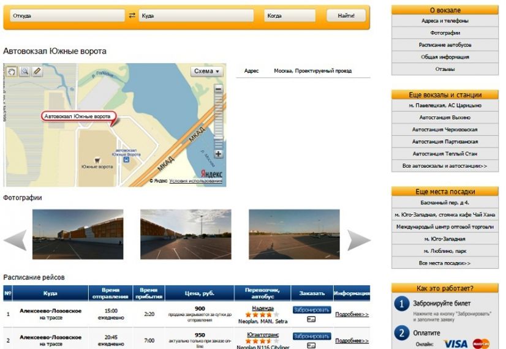Select the hand pan tool on map
The image size is (506, 349).
pyautogui.click(x=12, y=72)
